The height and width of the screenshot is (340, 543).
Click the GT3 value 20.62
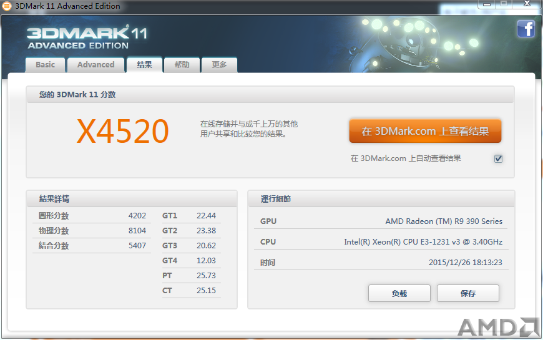[206, 245]
